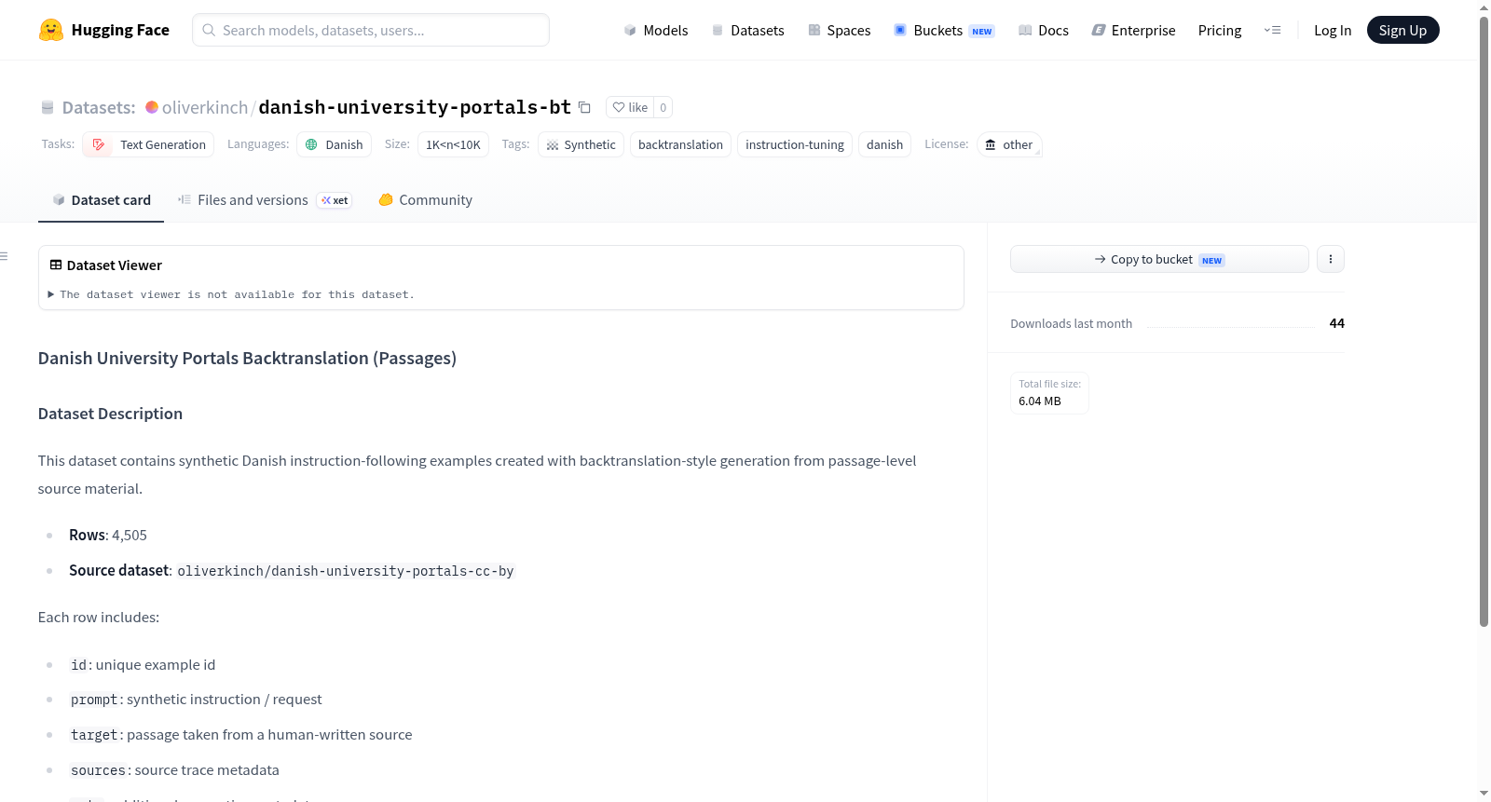Go to the Pricing page
Image resolution: width=1491 pixels, height=802 pixels.
[x=1220, y=30]
